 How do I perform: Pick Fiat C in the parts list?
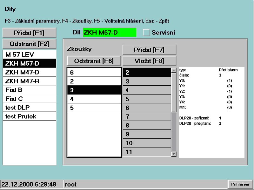pyautogui.click(x=29, y=99)
